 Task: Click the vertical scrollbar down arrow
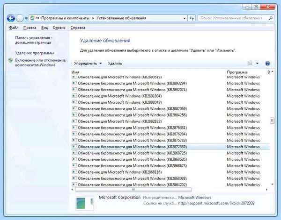click(272, 185)
